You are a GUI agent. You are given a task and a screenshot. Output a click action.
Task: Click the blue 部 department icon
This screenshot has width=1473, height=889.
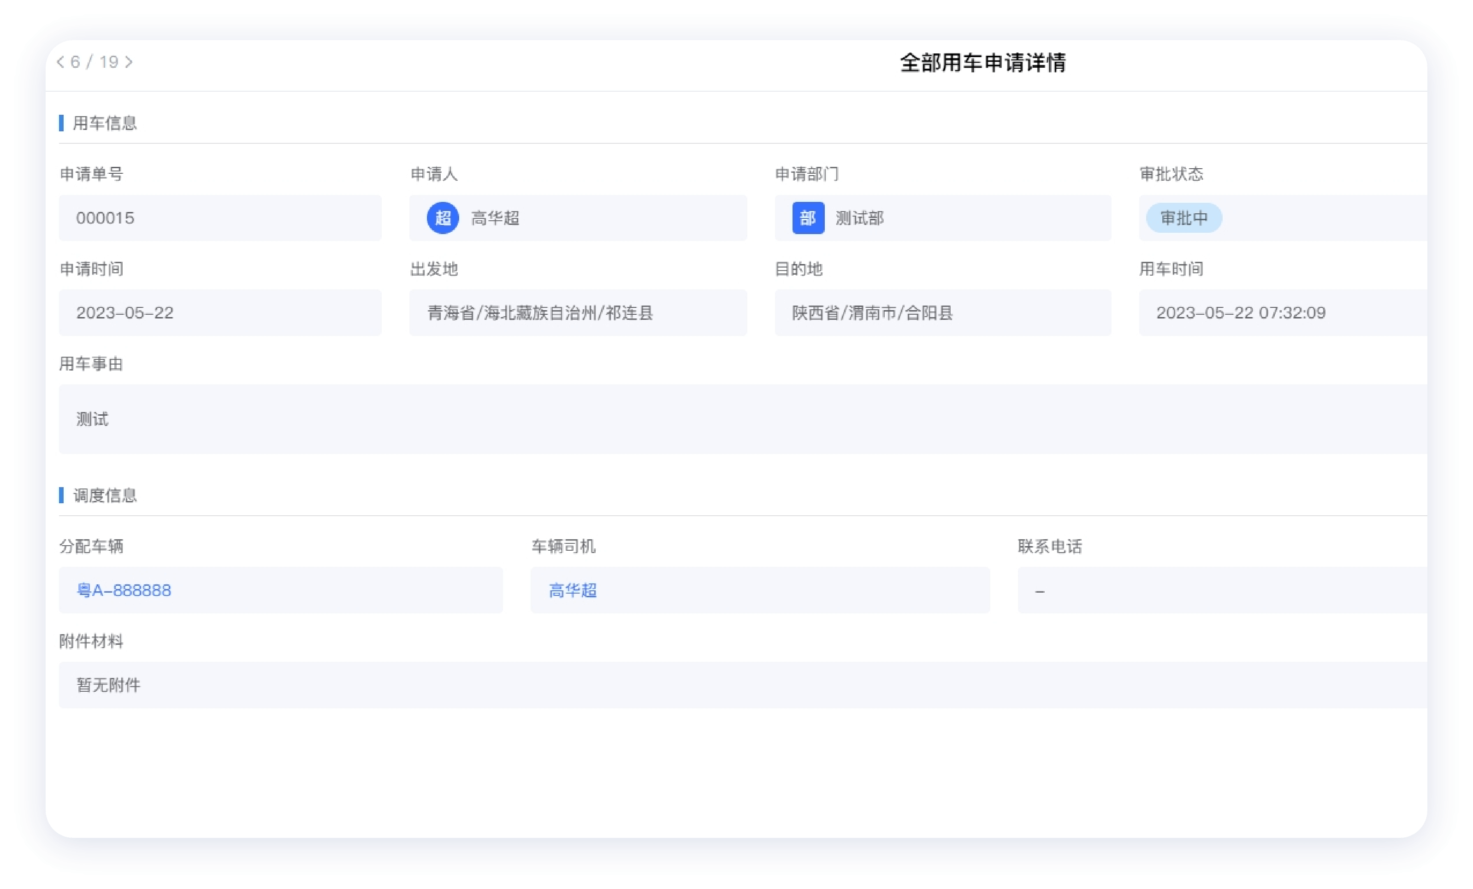[808, 218]
